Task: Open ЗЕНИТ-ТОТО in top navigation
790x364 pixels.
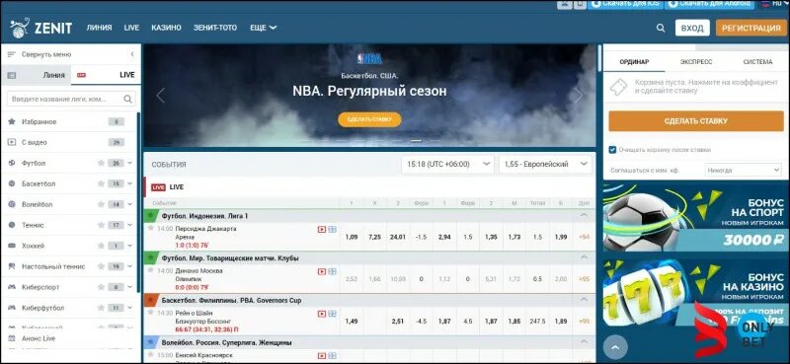Action: [x=215, y=28]
